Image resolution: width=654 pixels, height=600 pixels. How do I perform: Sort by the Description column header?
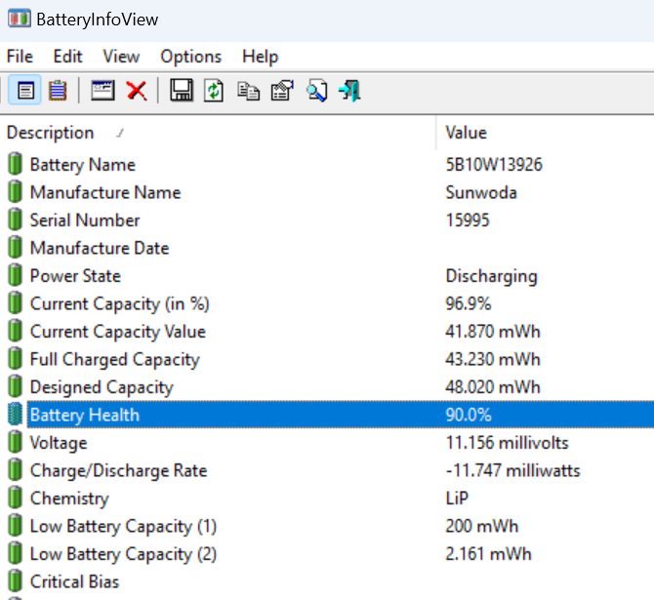click(51, 133)
